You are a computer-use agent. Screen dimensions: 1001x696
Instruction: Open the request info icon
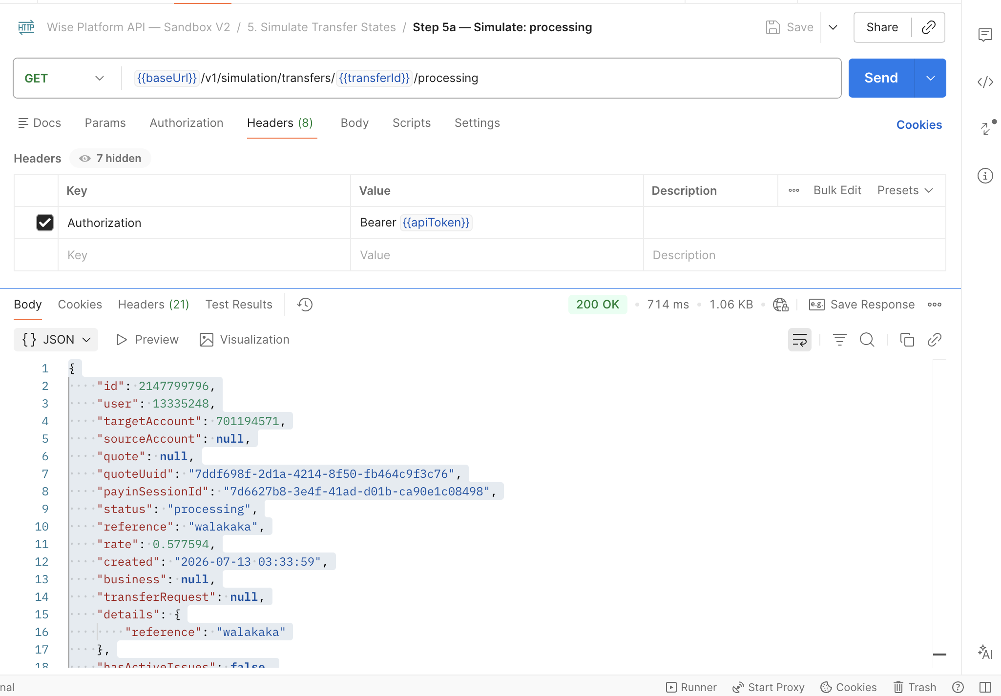tap(985, 175)
